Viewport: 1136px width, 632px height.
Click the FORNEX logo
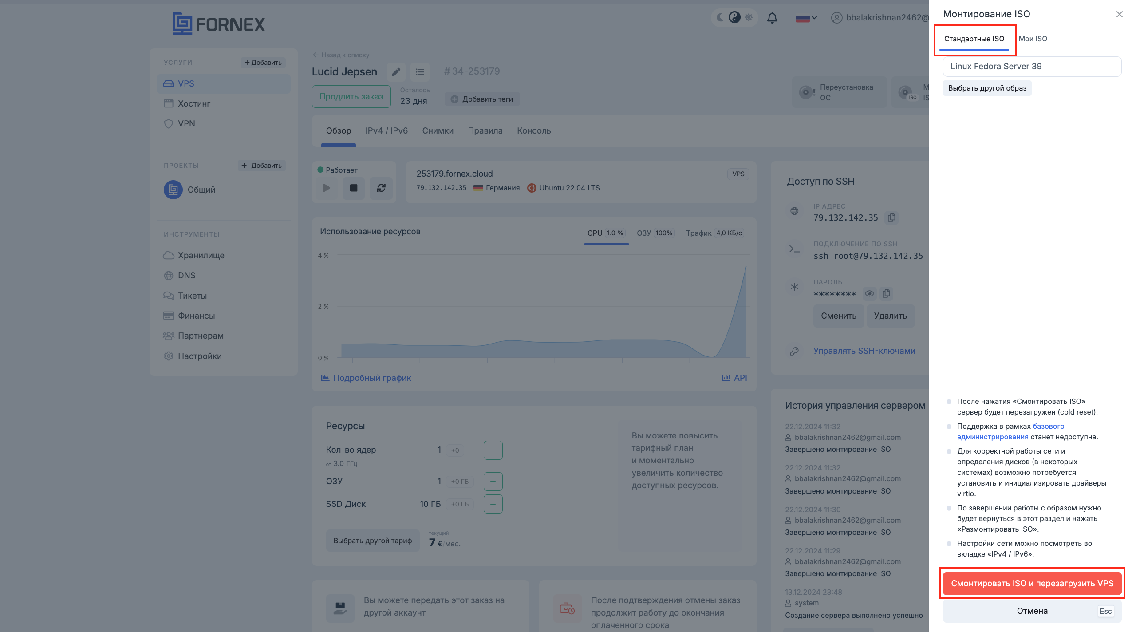pyautogui.click(x=218, y=24)
